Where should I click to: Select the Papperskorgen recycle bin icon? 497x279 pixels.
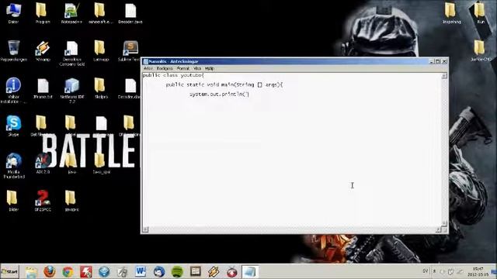click(x=13, y=50)
